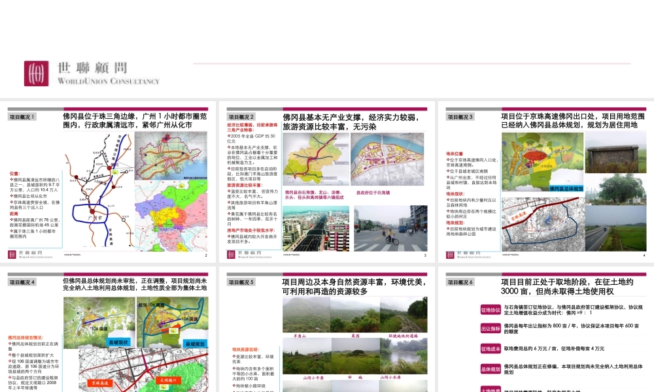Click the 半角山 photo caption on slide 5
This screenshot has width=654, height=392.
(300, 335)
